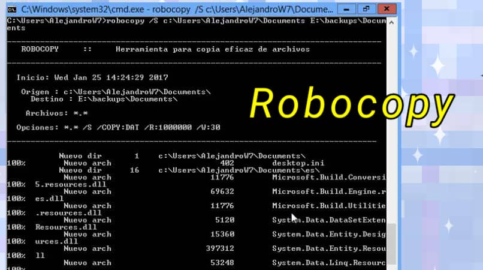The width and height of the screenshot is (483, 270).
Task: Click the console scrollbar up arrow
Action: (391, 23)
